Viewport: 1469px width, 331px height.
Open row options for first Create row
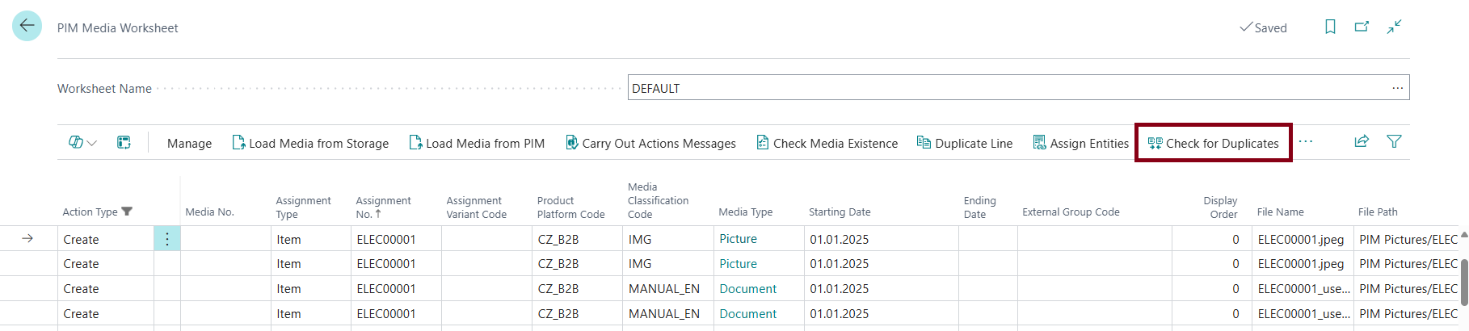pos(167,239)
